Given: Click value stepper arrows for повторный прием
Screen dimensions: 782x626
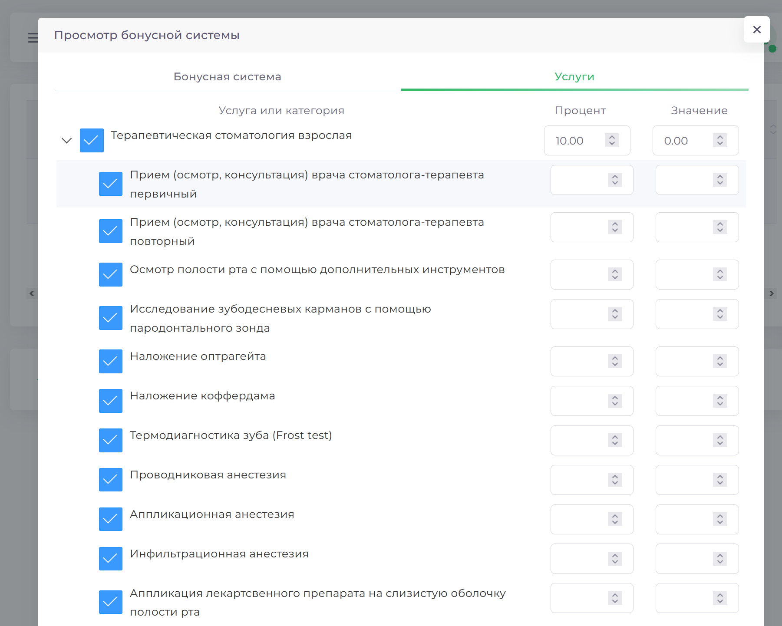Looking at the screenshot, I should click(x=720, y=227).
